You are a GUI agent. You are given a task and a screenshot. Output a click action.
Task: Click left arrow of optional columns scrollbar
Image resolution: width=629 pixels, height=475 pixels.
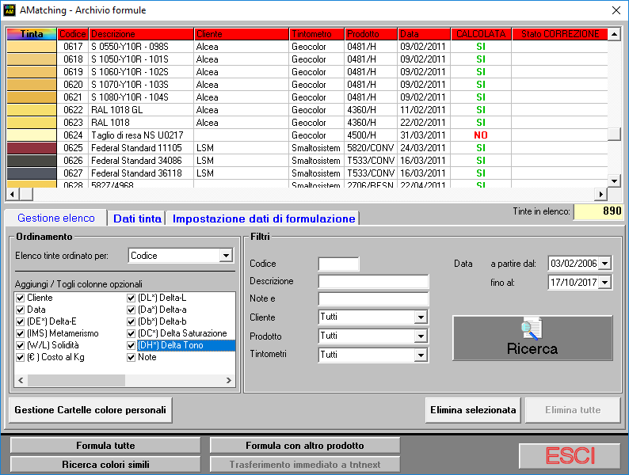[21, 380]
